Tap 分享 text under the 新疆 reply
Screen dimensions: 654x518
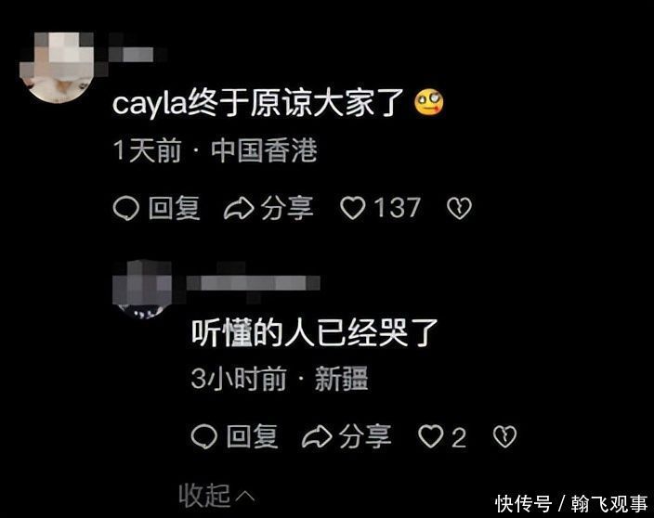[x=365, y=436]
